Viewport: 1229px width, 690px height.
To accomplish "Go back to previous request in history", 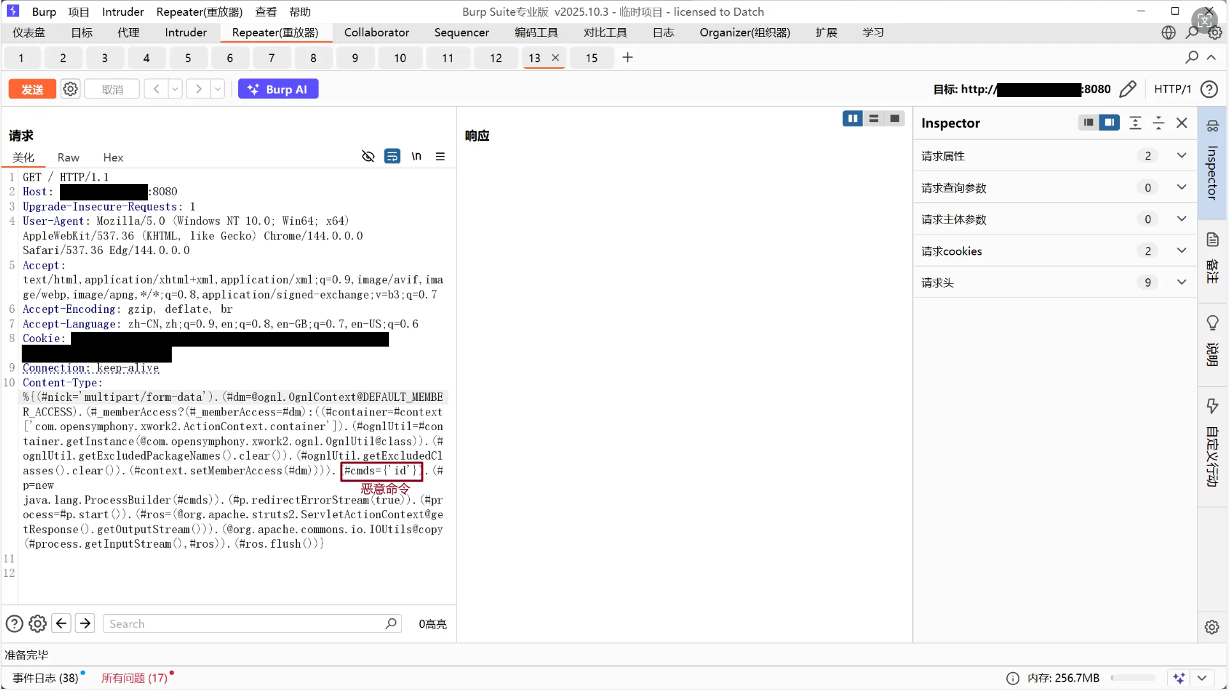I will point(156,89).
